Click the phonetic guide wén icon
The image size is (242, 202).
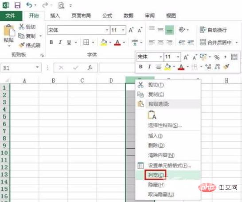coord(135,42)
